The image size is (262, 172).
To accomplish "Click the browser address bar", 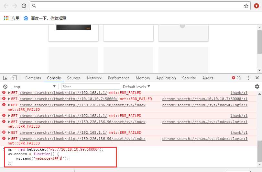I will [140, 6].
